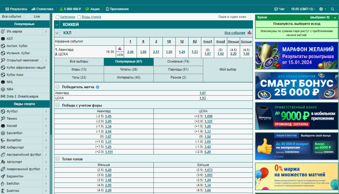Click the Биатлон skier icon

coord(3,191)
